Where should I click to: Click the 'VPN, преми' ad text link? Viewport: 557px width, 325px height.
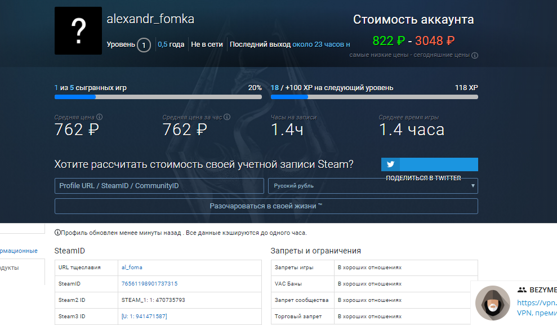click(537, 313)
